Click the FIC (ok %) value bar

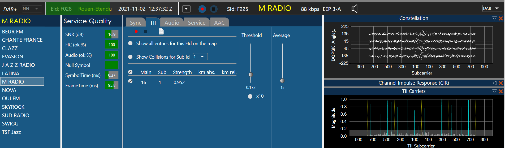point(112,45)
